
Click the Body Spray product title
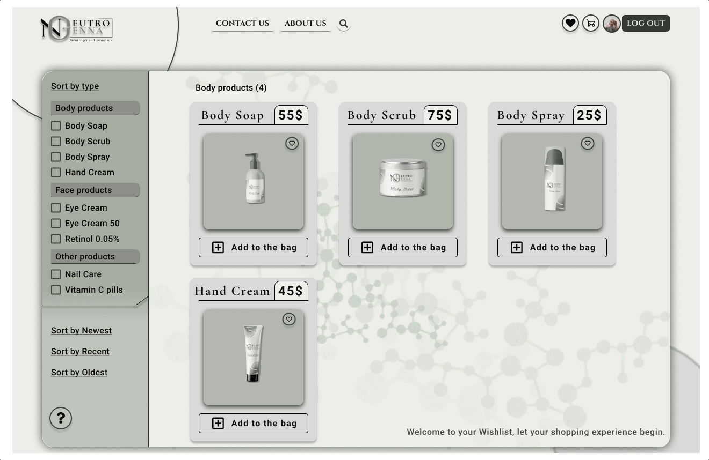coord(531,115)
